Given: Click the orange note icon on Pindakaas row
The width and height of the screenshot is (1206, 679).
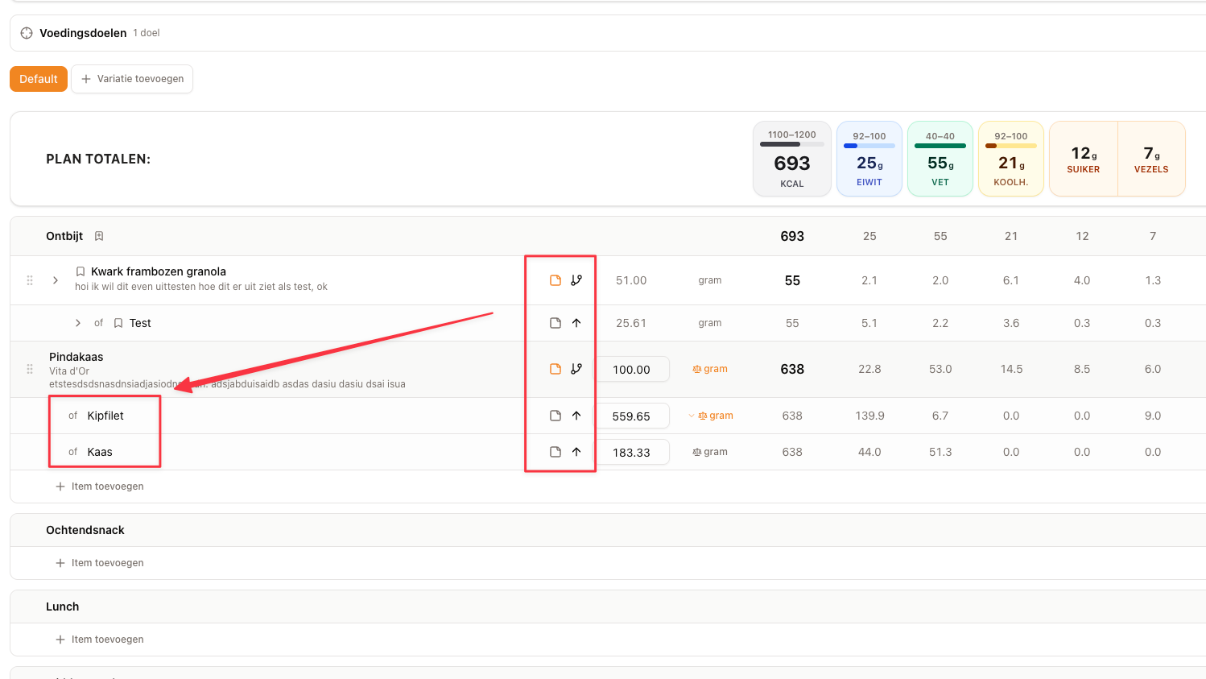Looking at the screenshot, I should click(556, 369).
